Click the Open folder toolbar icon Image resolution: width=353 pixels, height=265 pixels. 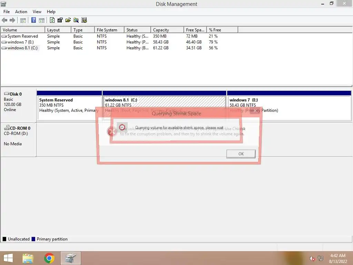tap(68, 20)
